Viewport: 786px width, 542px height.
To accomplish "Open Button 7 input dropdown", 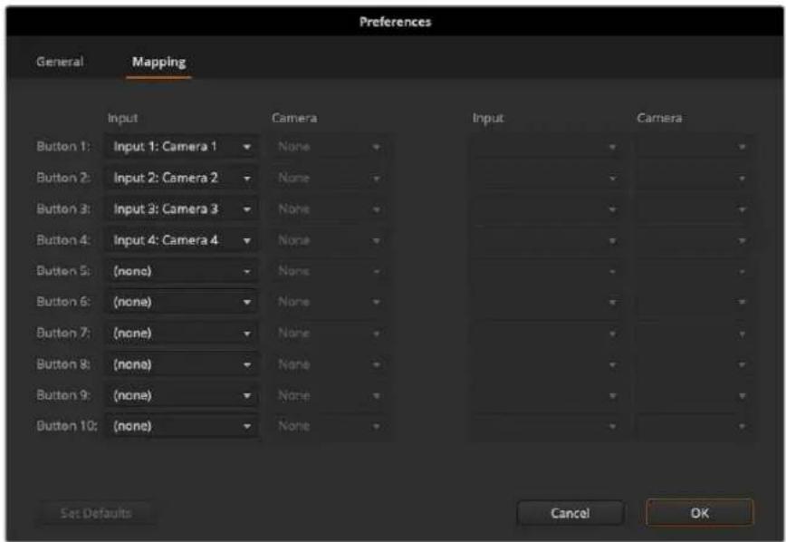I will coord(181,333).
